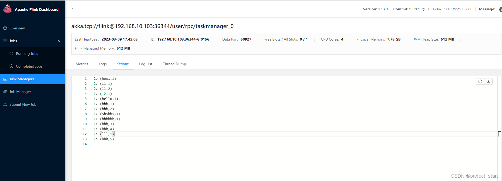Click output line "(hhh,3)"
This screenshot has height=181, width=502.
click(107, 124)
